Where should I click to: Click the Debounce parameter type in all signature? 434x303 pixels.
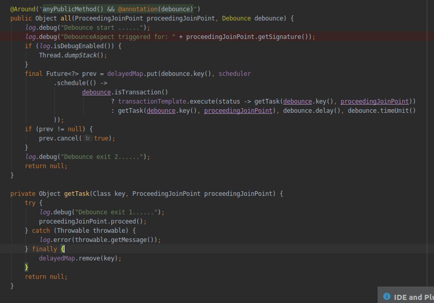point(236,18)
